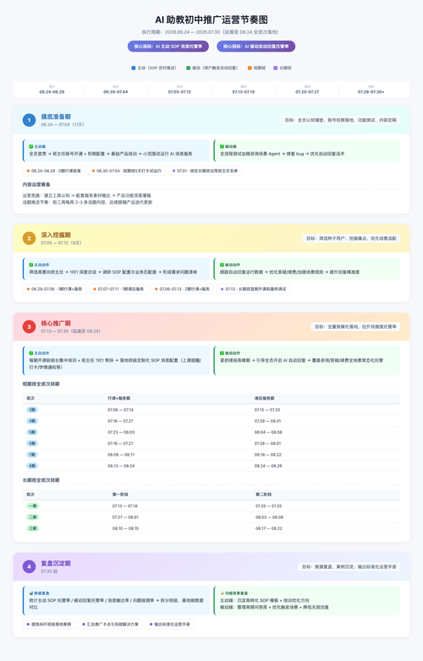Click the 核心推广期 phase title

coord(56,324)
